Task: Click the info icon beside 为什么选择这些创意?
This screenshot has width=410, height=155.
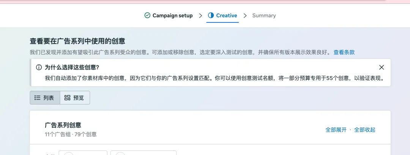Action: click(39, 67)
